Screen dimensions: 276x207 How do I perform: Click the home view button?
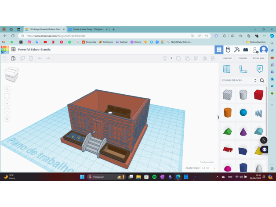coord(7,89)
